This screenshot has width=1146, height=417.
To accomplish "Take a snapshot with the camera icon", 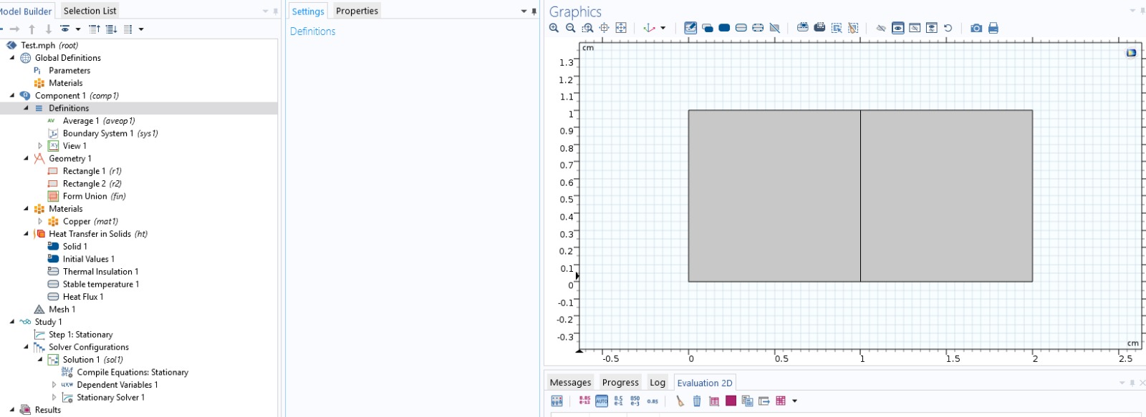I will (x=976, y=28).
